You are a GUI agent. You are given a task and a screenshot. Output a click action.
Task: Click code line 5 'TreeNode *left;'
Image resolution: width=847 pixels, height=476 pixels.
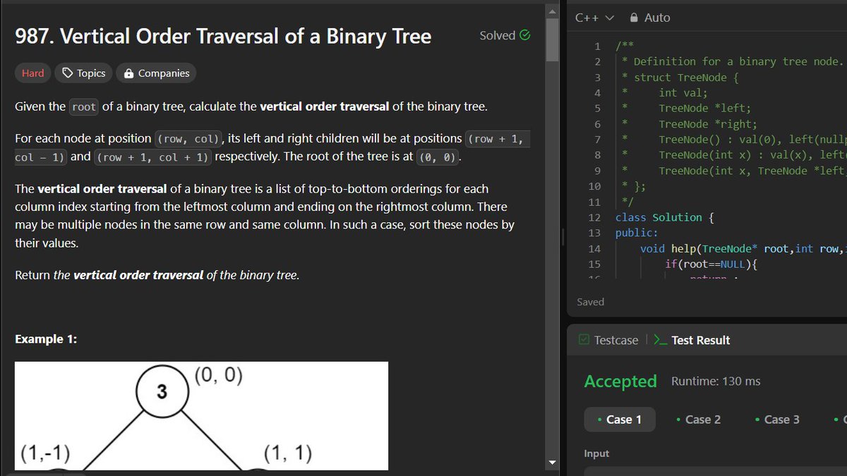(705, 109)
